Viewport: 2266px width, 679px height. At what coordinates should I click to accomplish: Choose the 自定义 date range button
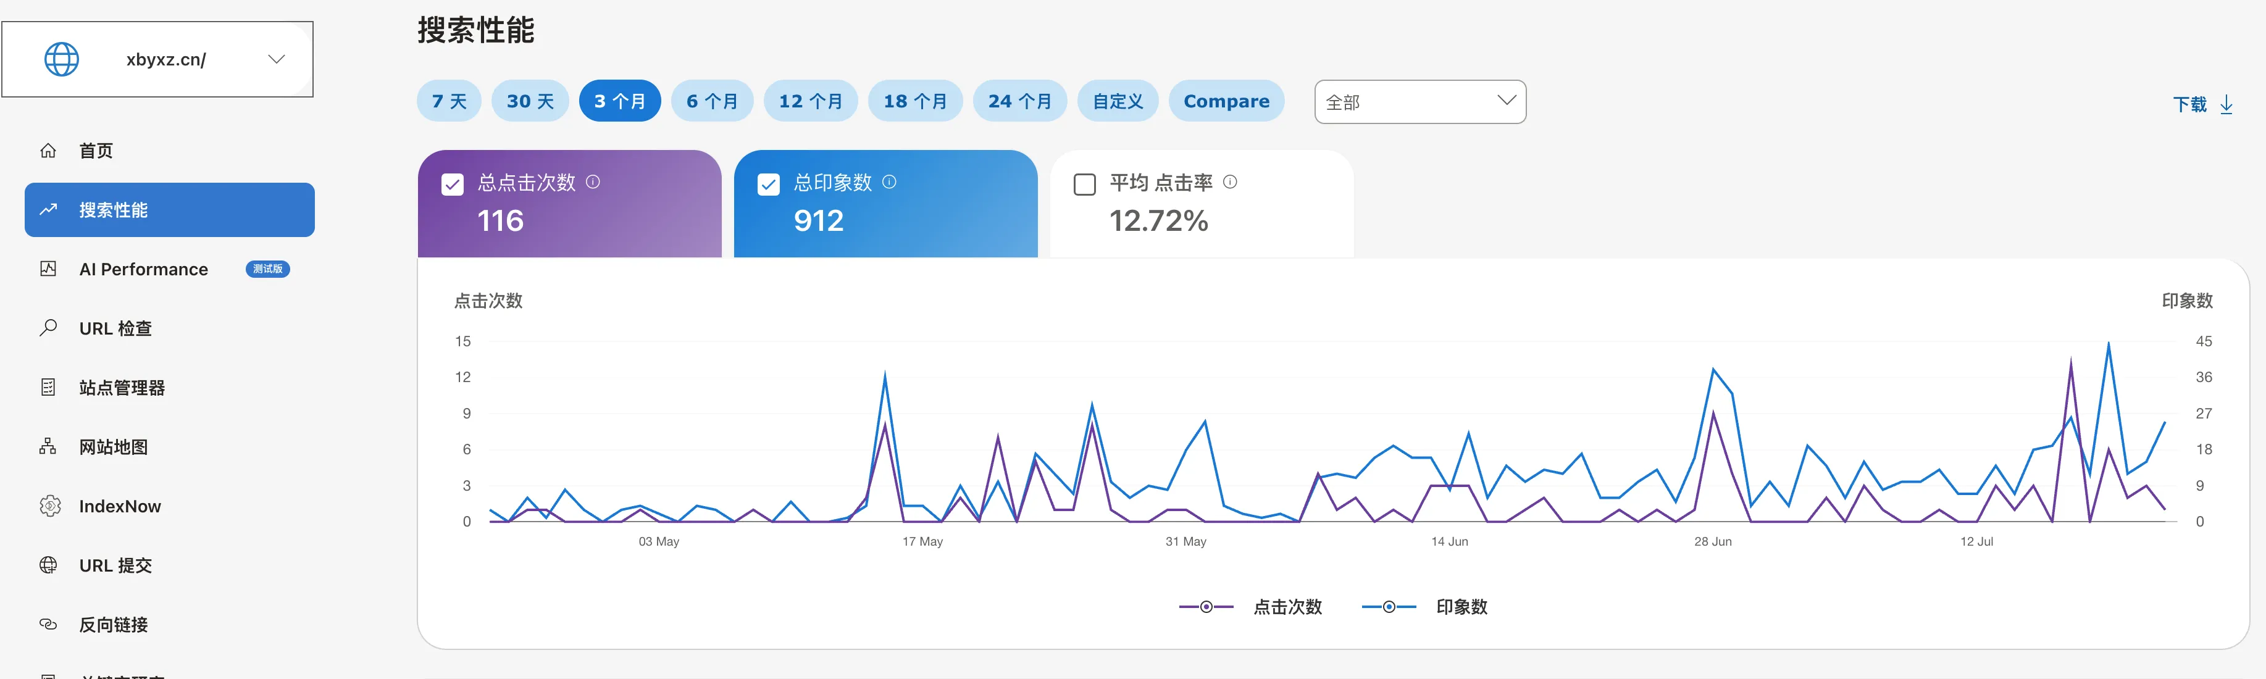coord(1118,101)
